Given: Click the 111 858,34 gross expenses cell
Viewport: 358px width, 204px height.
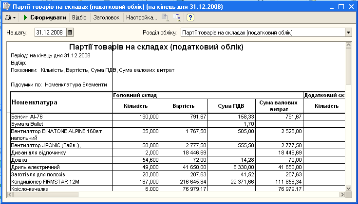Looking at the screenshot, I should (x=279, y=182).
